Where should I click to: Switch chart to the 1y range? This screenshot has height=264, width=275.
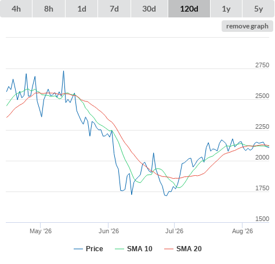click(226, 9)
